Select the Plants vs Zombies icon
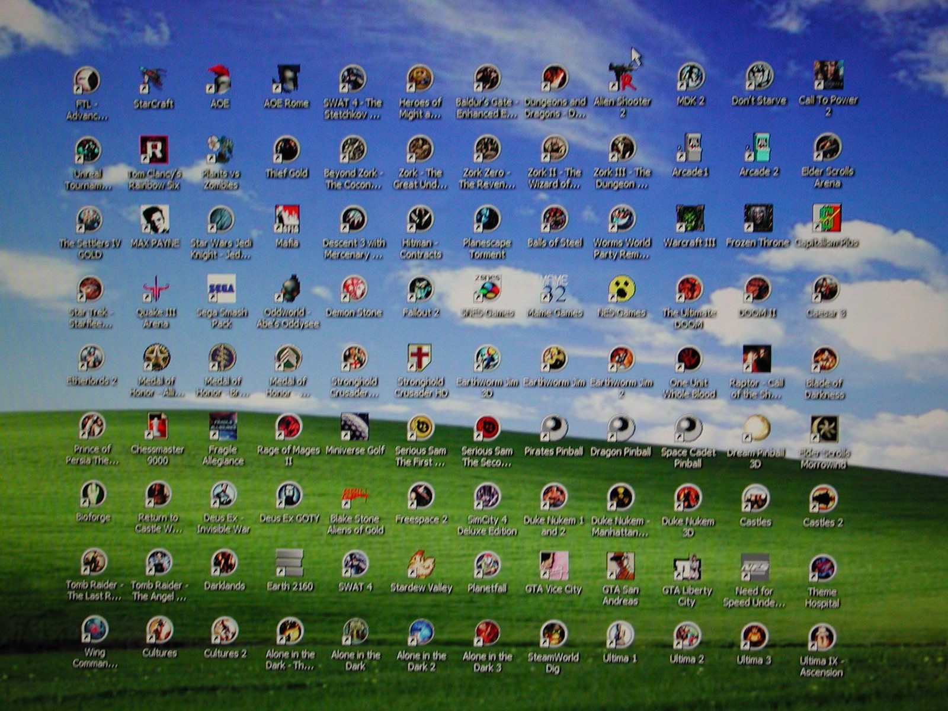This screenshot has width=948, height=711. (220, 150)
